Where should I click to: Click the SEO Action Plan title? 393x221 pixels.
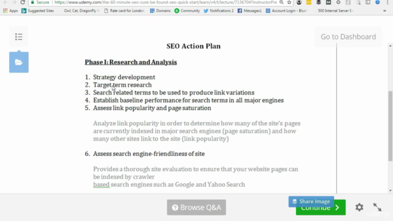193,46
